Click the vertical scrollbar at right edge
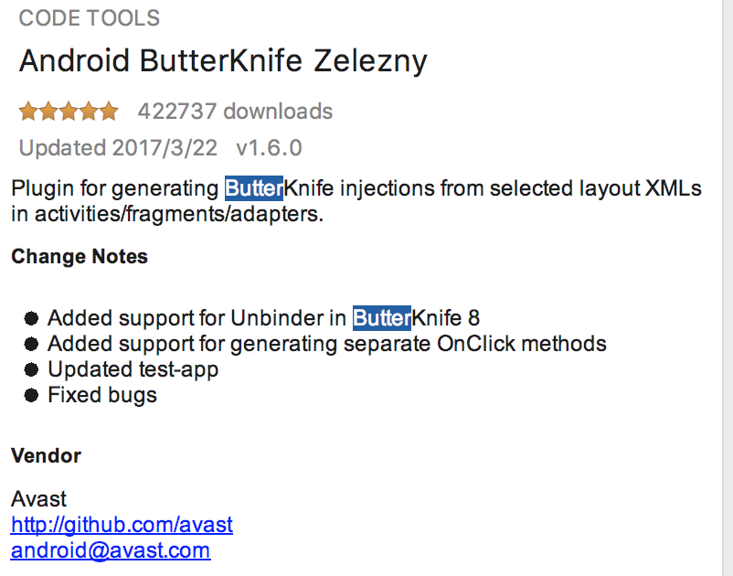 (x=728, y=288)
